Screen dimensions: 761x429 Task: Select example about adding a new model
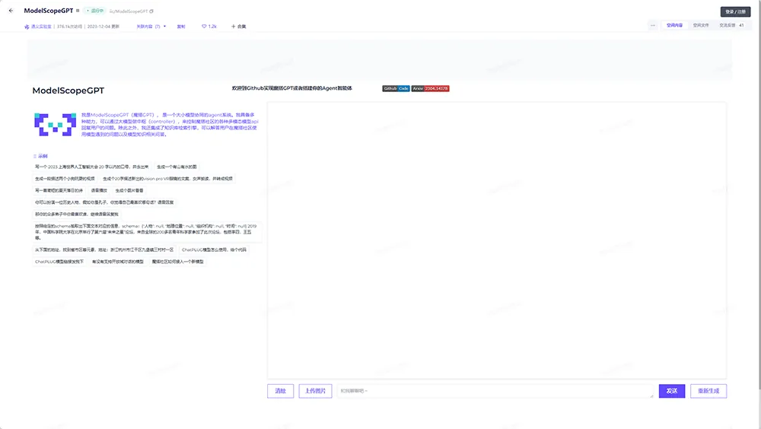click(x=177, y=262)
